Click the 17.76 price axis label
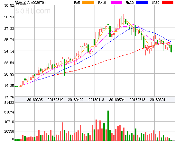The height and width of the screenshot is (141, 193). pos(9,97)
